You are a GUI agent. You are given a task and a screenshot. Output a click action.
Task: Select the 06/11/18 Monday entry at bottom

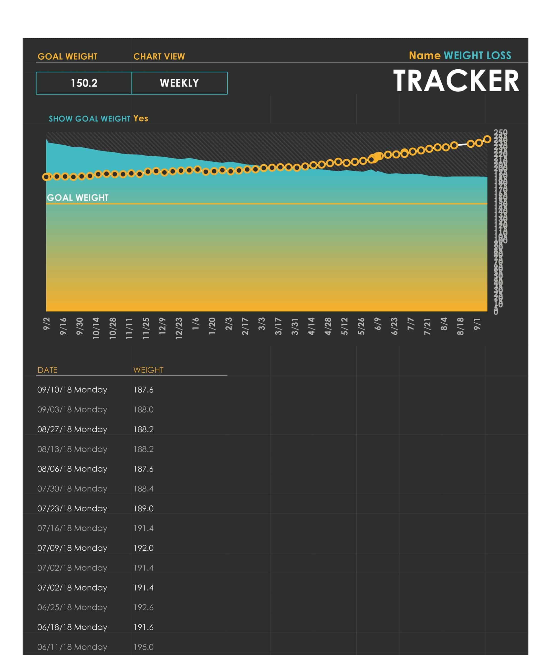tap(72, 647)
